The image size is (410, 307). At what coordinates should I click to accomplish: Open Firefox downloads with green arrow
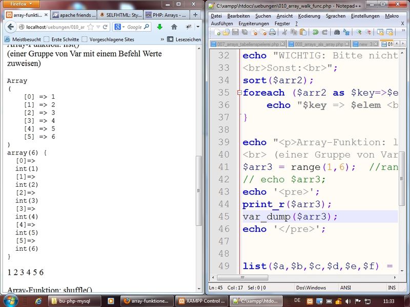159,27
